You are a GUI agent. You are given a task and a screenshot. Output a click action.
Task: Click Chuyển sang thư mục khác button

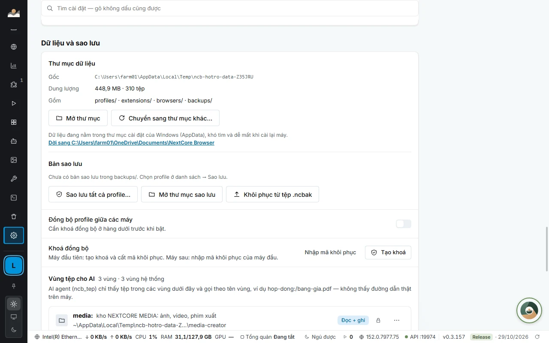click(165, 118)
